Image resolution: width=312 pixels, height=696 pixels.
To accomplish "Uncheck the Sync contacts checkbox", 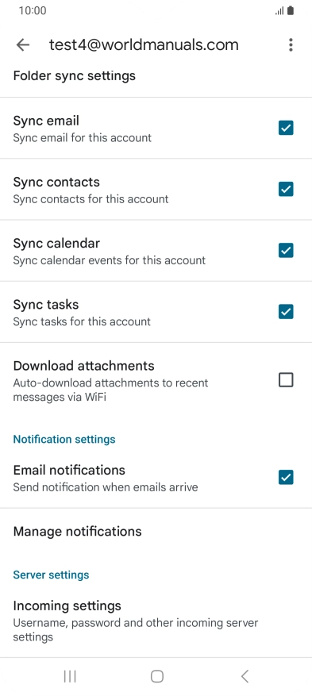I will coord(286,189).
